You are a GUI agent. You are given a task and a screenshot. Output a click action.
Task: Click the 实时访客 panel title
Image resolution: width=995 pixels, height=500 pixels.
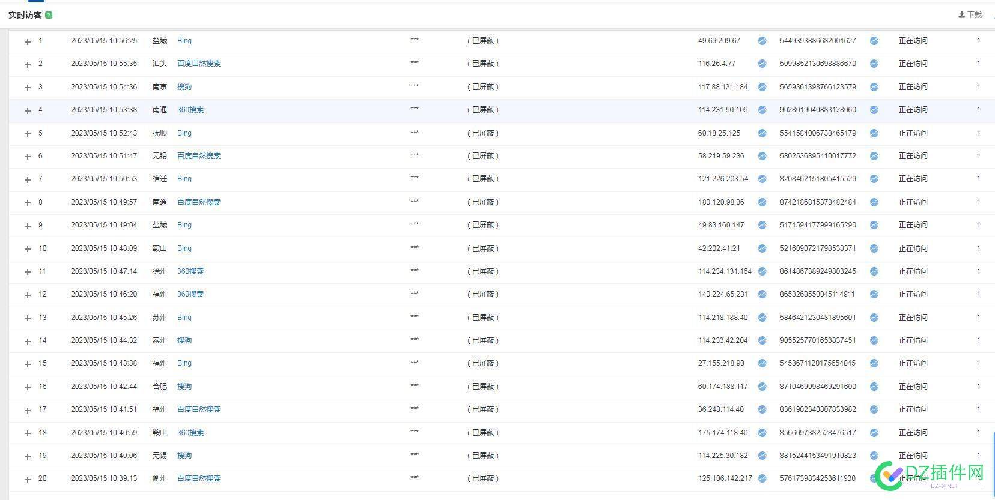(x=25, y=15)
